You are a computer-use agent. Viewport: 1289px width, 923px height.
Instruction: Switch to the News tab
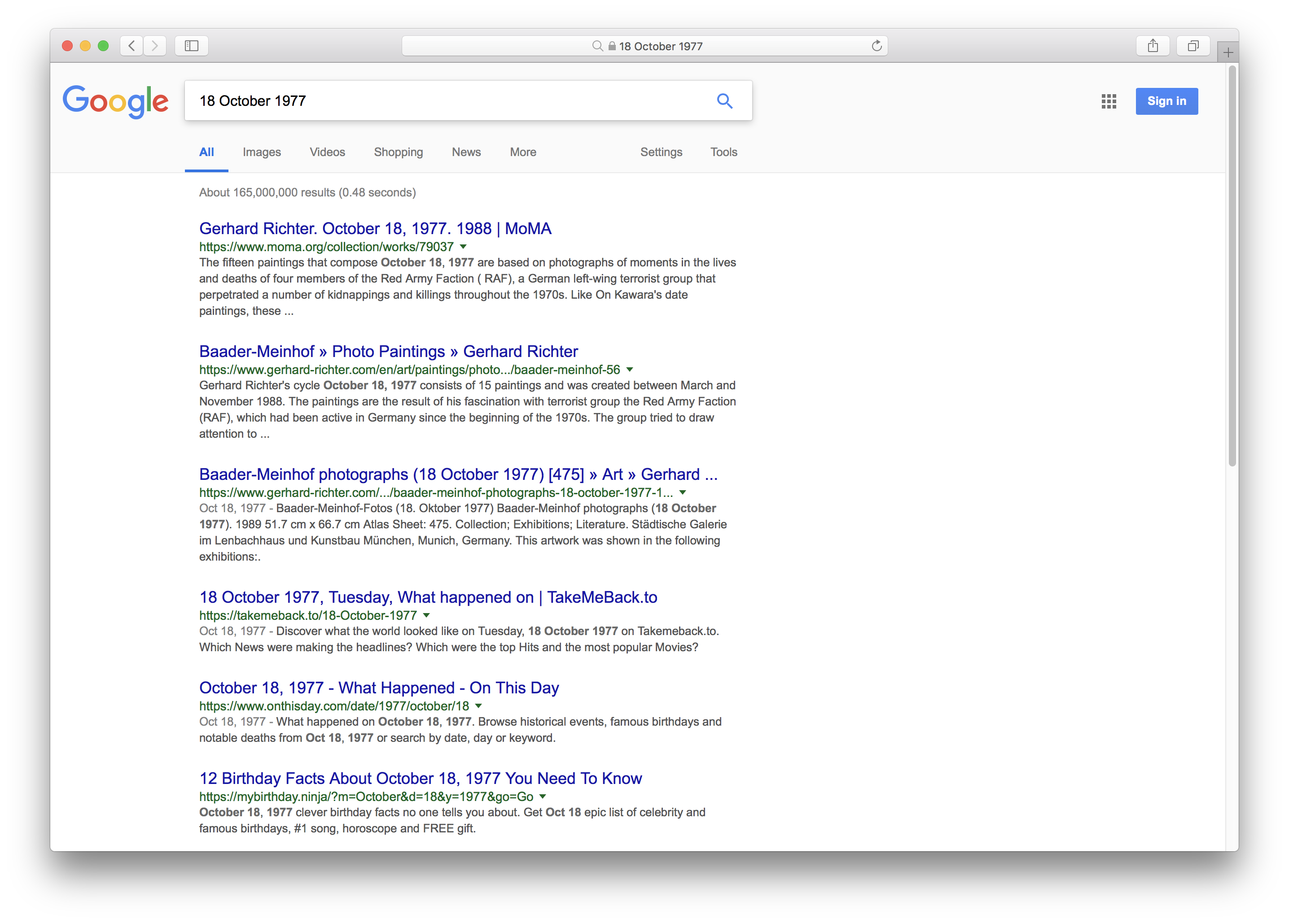coord(466,152)
